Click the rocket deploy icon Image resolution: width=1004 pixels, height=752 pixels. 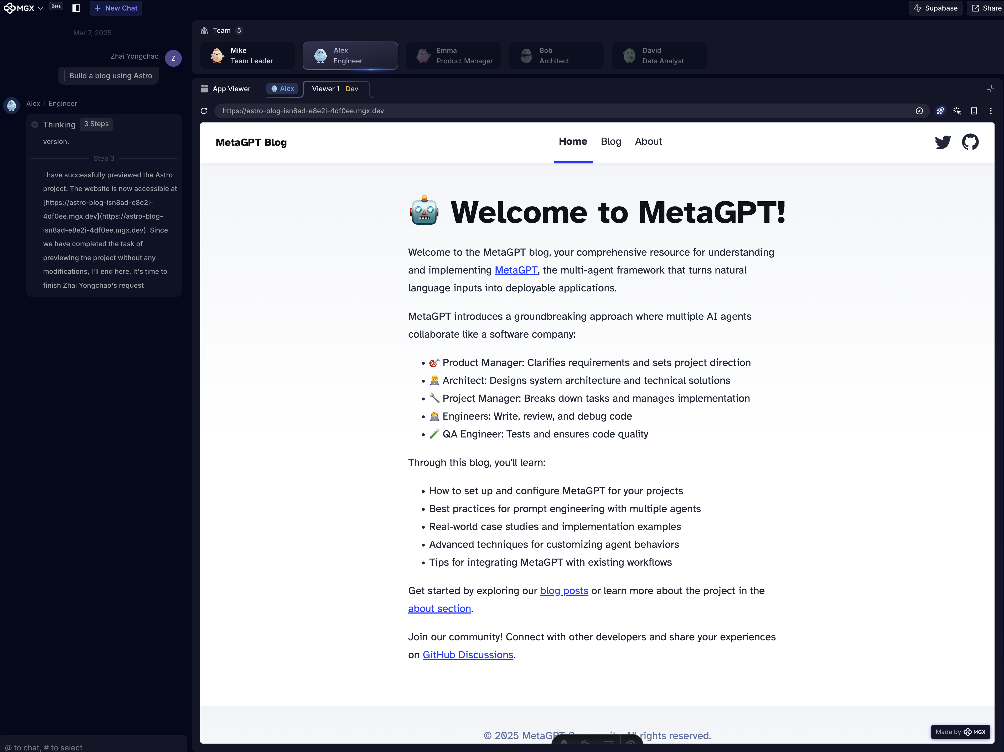tap(940, 111)
